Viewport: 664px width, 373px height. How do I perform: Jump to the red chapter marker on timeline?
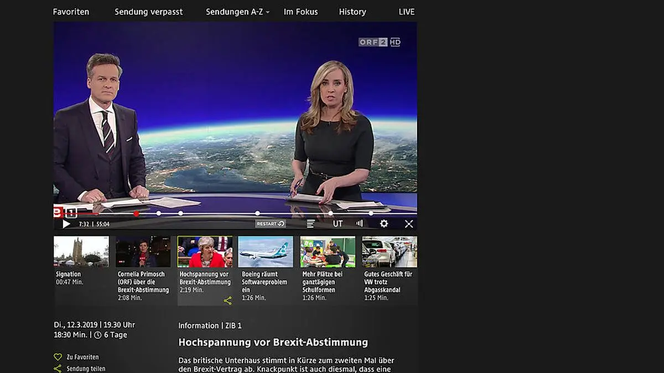(136, 213)
